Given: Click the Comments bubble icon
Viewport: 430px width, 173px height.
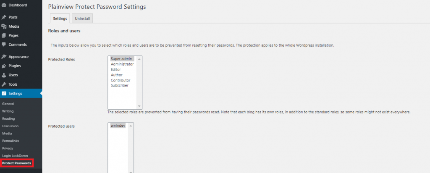Looking at the screenshot, I should pos(4,45).
